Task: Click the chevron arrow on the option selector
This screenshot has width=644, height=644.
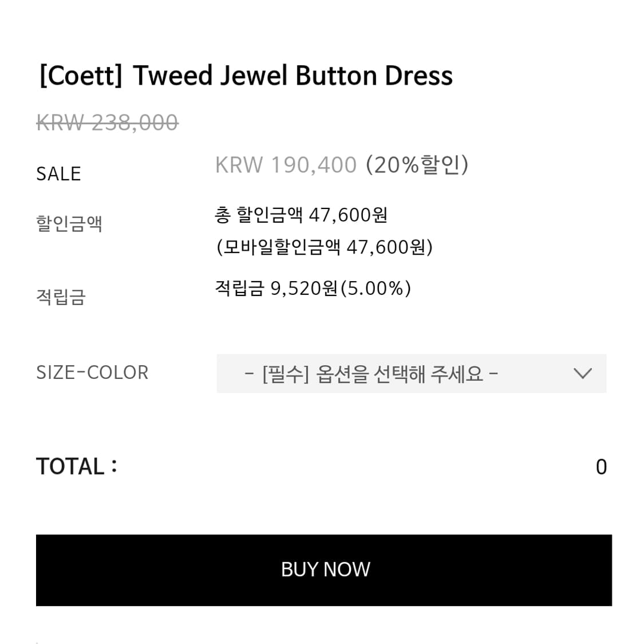Action: [x=582, y=374]
